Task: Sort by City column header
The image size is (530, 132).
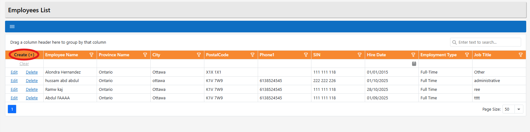Action: (x=156, y=55)
